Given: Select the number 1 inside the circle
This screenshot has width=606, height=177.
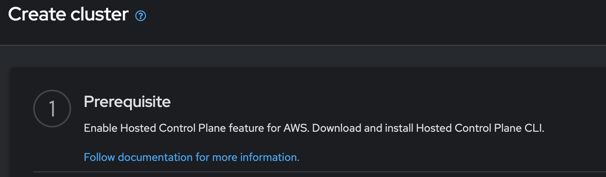Looking at the screenshot, I should [x=52, y=109].
